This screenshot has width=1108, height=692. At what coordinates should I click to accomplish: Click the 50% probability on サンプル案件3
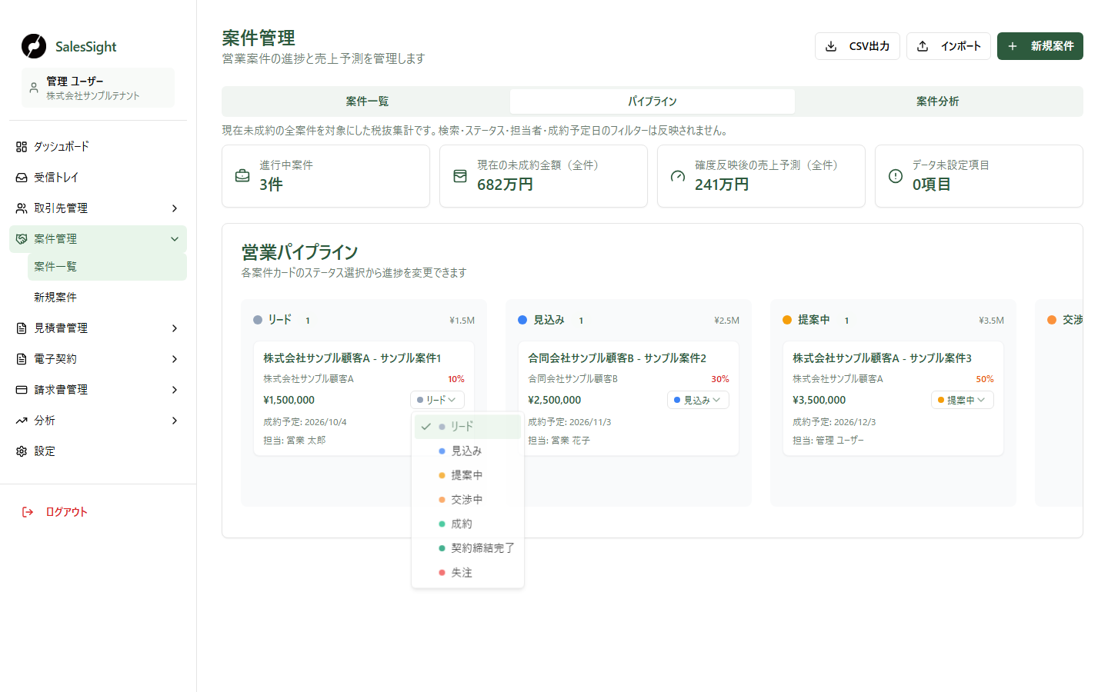pos(985,379)
